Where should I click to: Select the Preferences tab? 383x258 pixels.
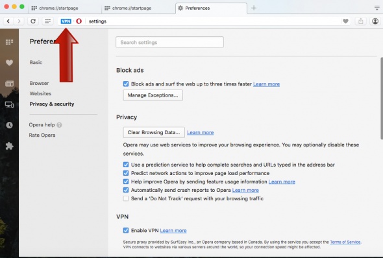(x=211, y=8)
